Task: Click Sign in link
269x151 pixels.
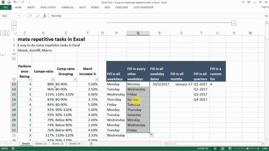Action: click(x=265, y=7)
